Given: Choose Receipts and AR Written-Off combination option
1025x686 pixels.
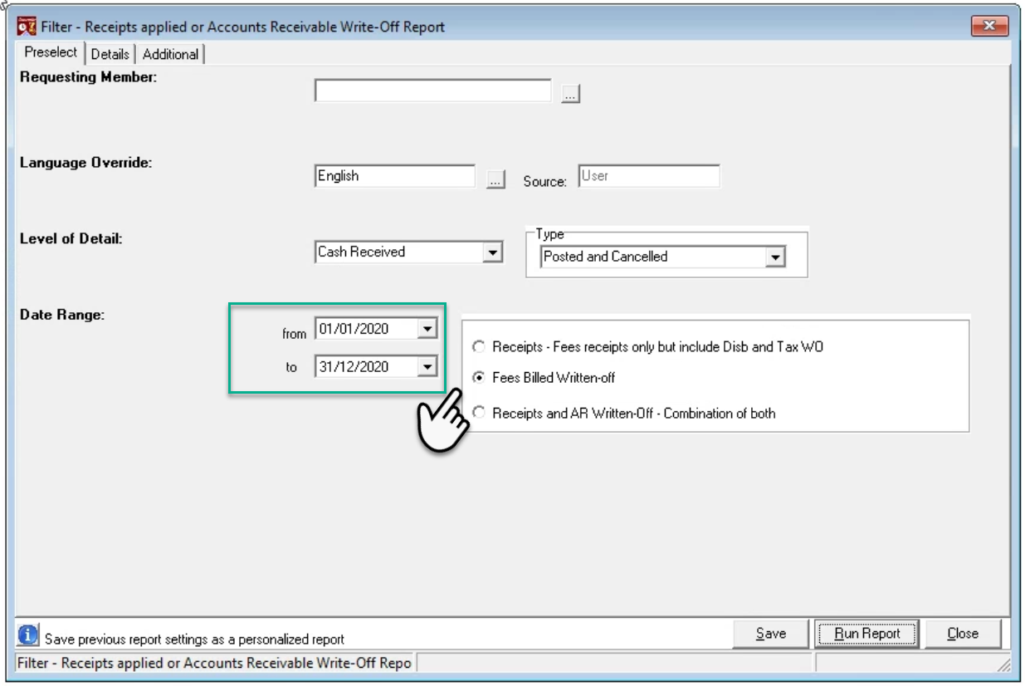Looking at the screenshot, I should (x=478, y=413).
